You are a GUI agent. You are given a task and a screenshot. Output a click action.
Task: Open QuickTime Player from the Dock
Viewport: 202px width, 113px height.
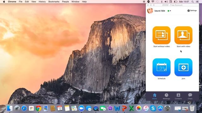96,108
